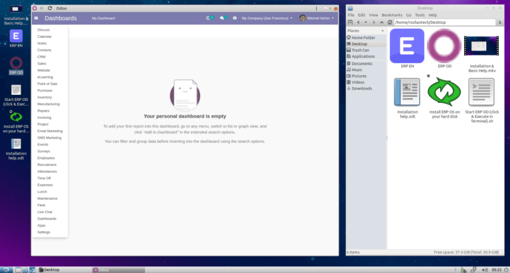Open Point of Sale from apps menu
Image resolution: width=510 pixels, height=273 pixels.
point(47,84)
